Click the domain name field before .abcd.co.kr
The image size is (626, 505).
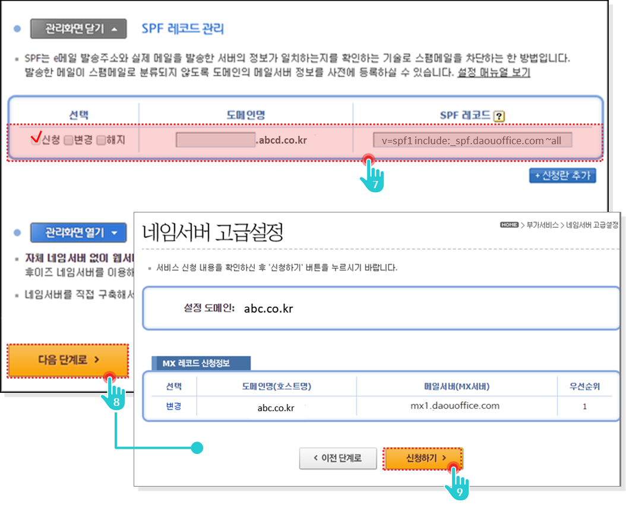215,141
